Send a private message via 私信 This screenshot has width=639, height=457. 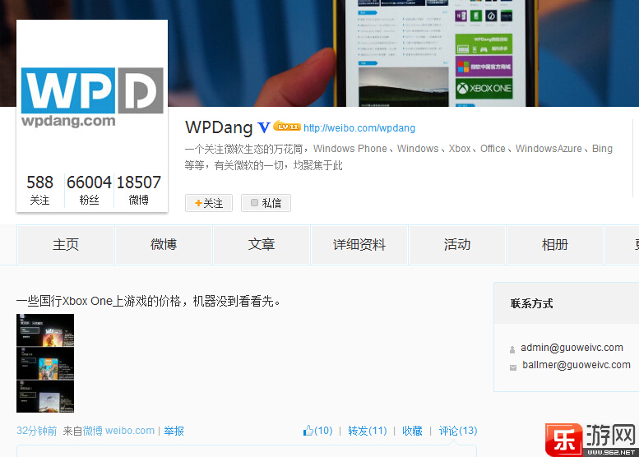266,203
